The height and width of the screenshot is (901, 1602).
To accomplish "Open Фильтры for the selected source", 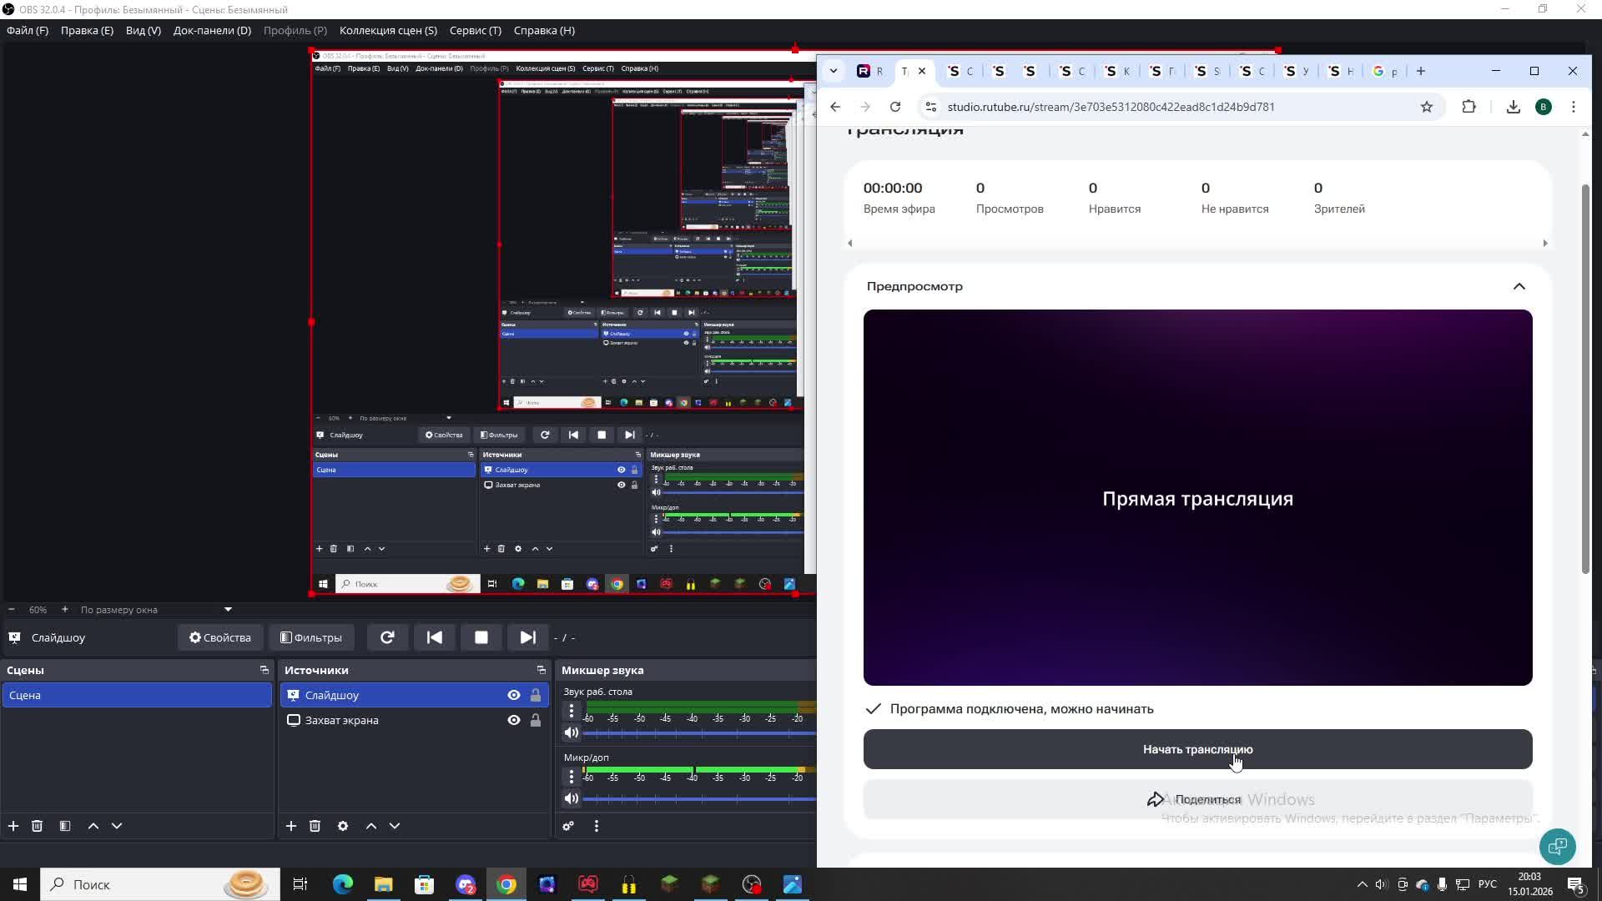I will [311, 637].
